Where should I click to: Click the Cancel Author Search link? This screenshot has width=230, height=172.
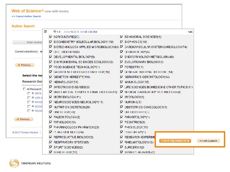pyautogui.click(x=26, y=16)
